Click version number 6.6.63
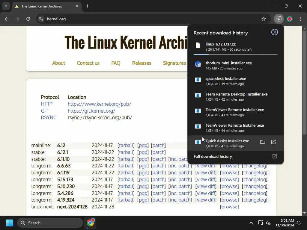Viewport: 307px width, 230px height. tap(64, 166)
